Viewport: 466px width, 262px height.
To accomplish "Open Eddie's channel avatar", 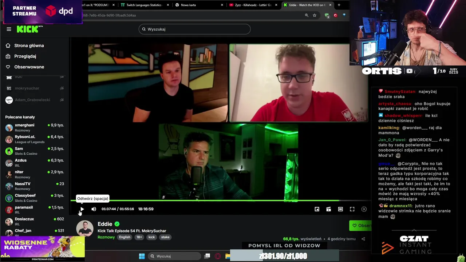I will 85,229.
